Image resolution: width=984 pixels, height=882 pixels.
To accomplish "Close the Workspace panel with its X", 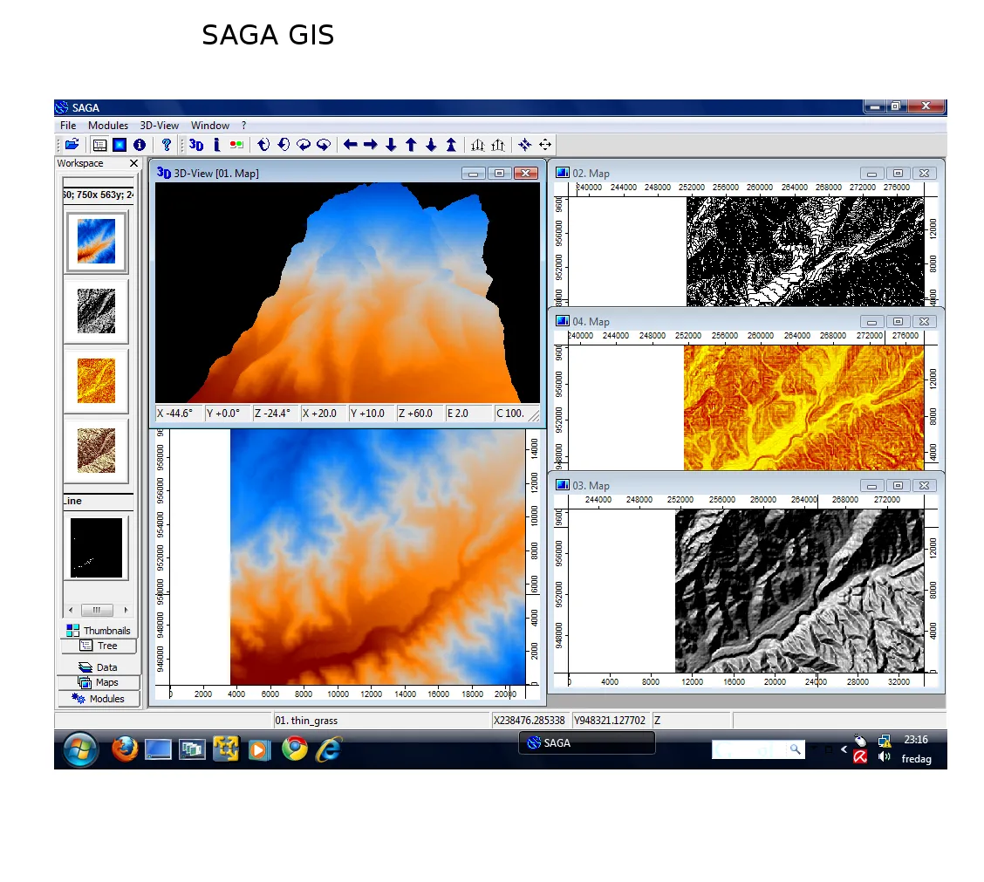I will (133, 163).
